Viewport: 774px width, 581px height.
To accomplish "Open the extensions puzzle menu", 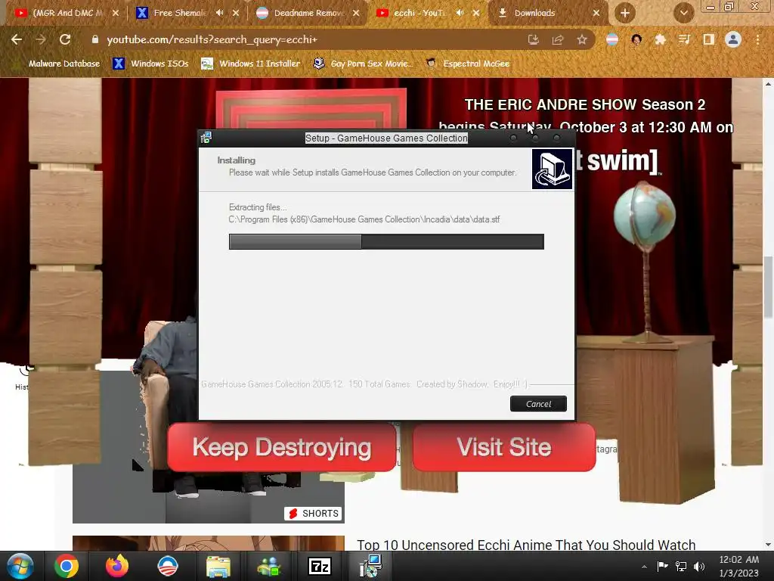I will (660, 39).
